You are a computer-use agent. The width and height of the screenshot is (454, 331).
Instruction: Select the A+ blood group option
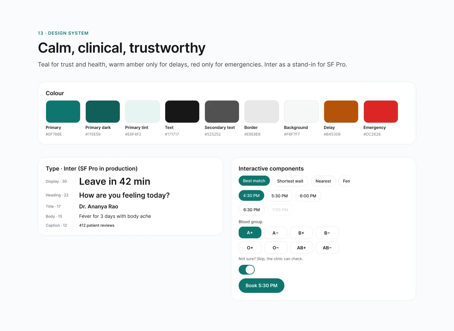[250, 233]
